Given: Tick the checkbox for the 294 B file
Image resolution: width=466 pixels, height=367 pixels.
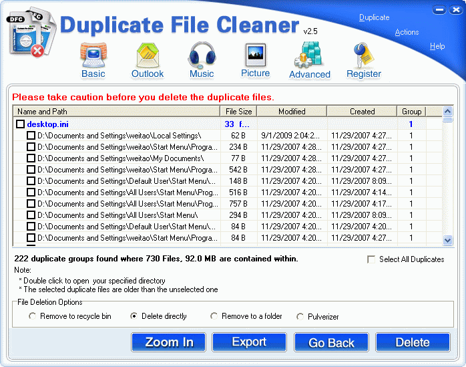Looking at the screenshot, I should point(31,215).
